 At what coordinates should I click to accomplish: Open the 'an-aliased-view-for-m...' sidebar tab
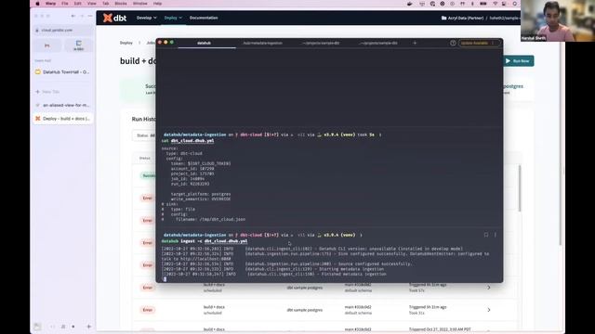[63, 105]
